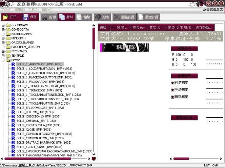Screen dimensions: 225x168
Task: Click R icon of ECLIZ_1_PROGARROW_BMP
Action: 13,82
